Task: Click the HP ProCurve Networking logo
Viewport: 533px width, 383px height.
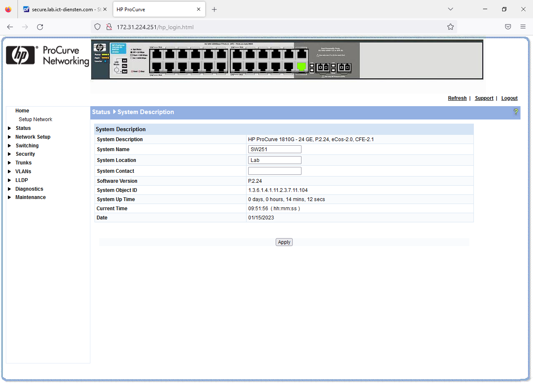Action: click(x=47, y=55)
